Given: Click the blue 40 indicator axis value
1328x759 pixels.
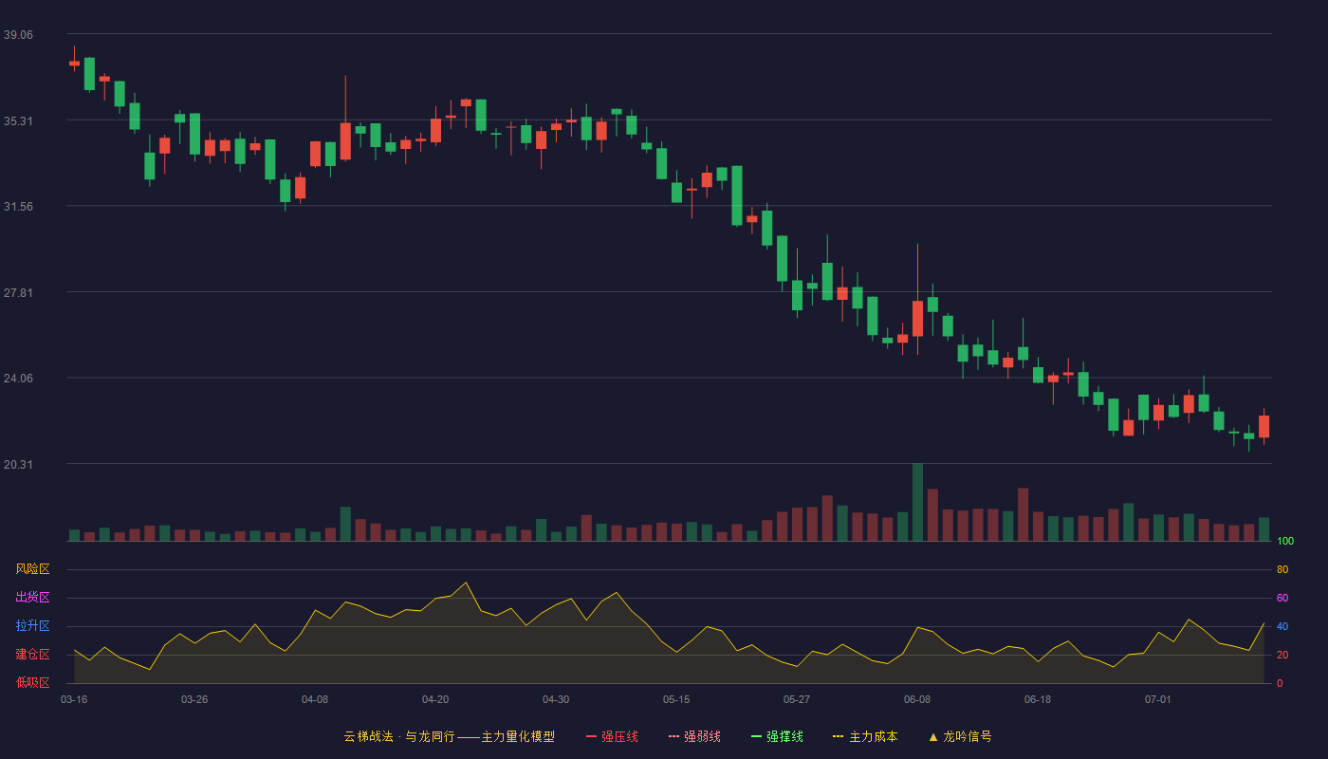Looking at the screenshot, I should tap(1282, 626).
